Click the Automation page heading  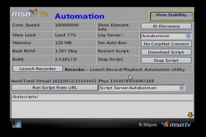pyautogui.click(x=80, y=16)
